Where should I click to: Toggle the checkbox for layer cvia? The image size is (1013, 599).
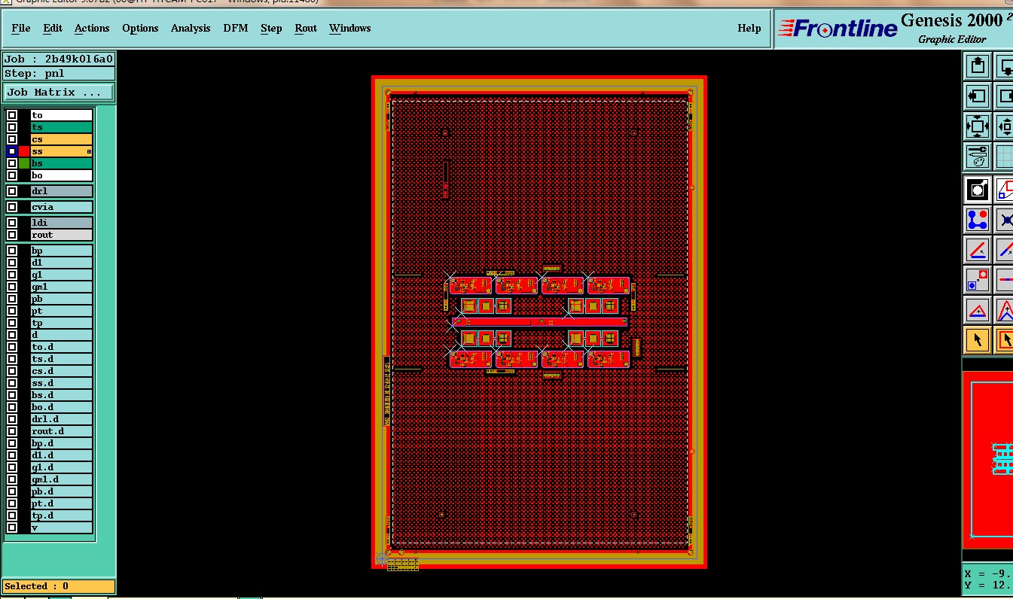pos(12,207)
